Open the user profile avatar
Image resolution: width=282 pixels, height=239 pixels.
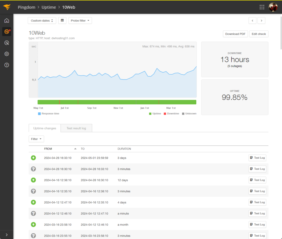(x=273, y=7)
